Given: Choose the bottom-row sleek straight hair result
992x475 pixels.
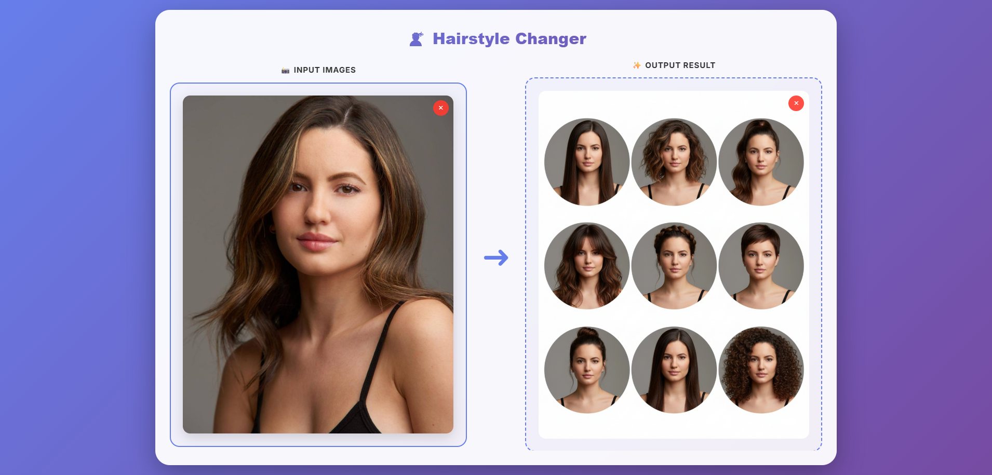Looking at the screenshot, I should click(674, 370).
